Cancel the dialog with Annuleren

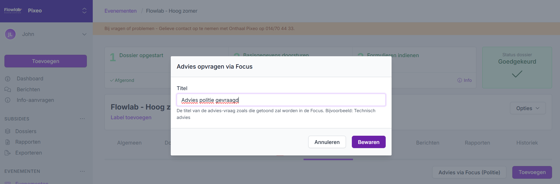coord(327,142)
